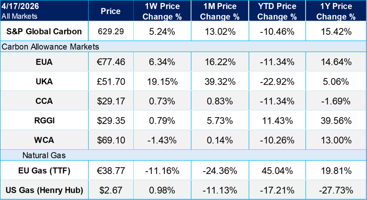The height and width of the screenshot is (200, 367).
Task: Select the EUA row label
Action: click(44, 62)
